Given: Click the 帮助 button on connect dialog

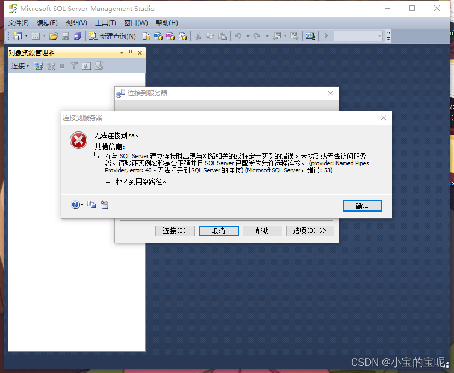Looking at the screenshot, I should [262, 231].
